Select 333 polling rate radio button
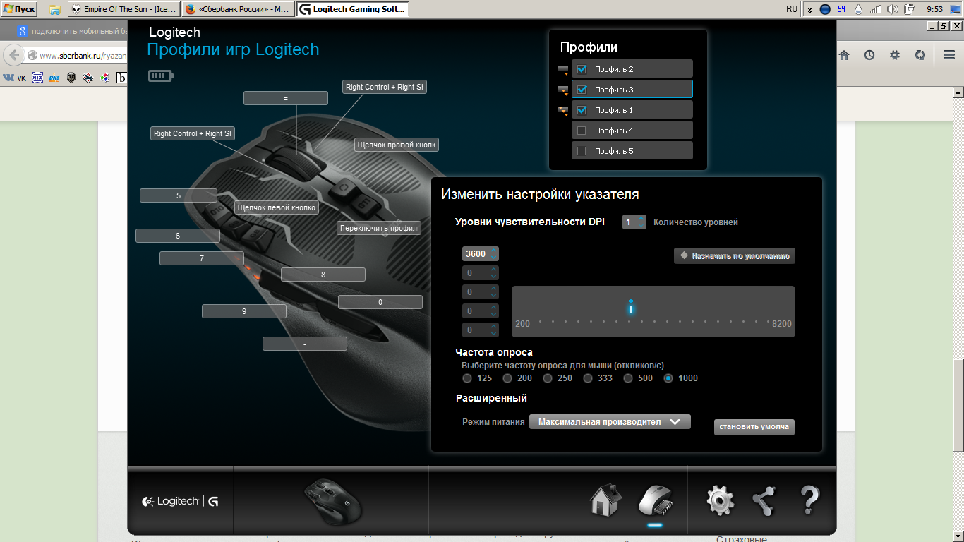The width and height of the screenshot is (964, 542). pos(588,378)
